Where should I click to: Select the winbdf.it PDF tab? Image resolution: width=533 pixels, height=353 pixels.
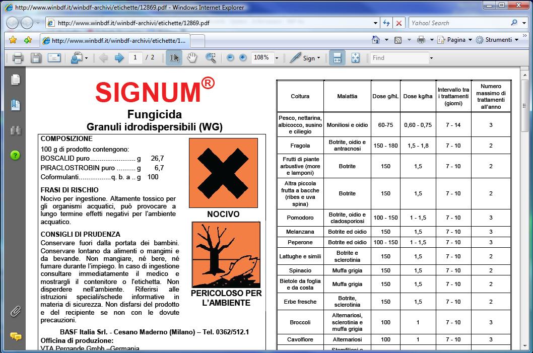pyautogui.click(x=114, y=41)
